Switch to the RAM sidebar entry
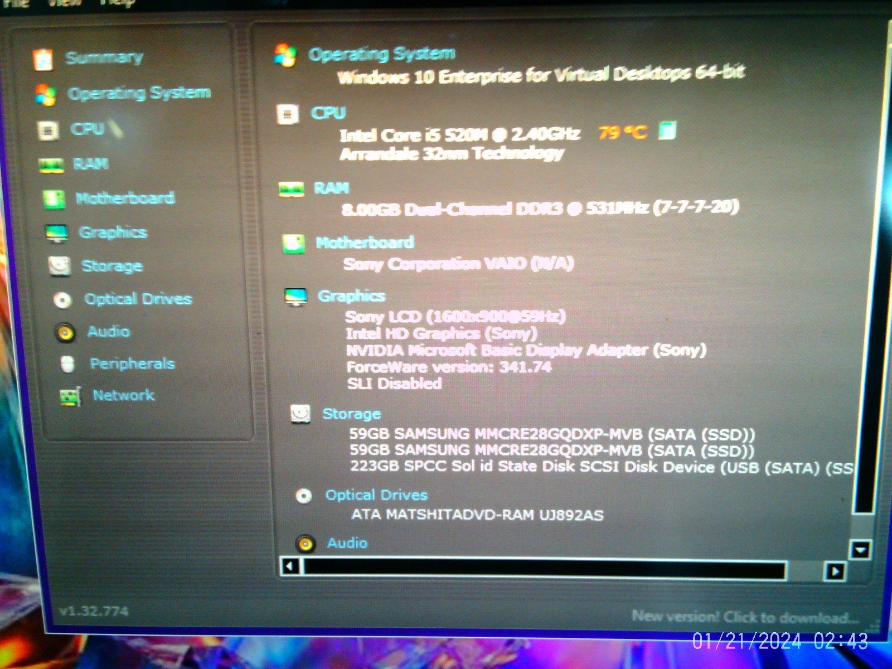The height and width of the screenshot is (669, 892). coord(91,164)
